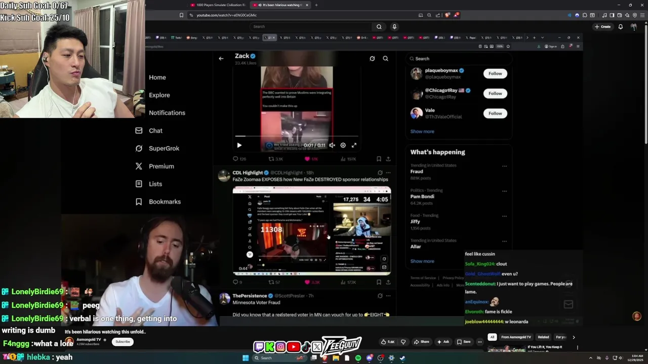648x364 pixels.
Task: Subscribe to Asmongold TV
Action: coord(123,342)
